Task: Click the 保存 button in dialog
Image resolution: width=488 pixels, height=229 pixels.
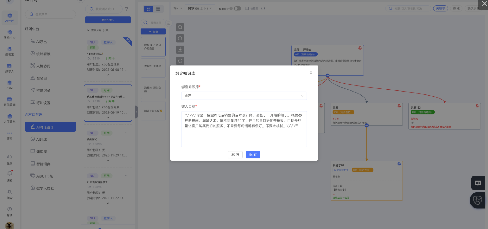Action: [x=253, y=154]
